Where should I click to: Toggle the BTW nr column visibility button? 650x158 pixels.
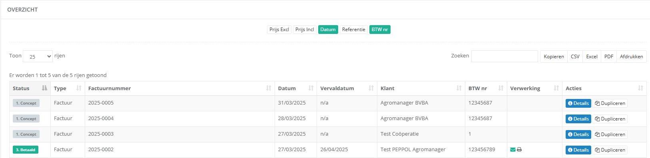pyautogui.click(x=380, y=30)
